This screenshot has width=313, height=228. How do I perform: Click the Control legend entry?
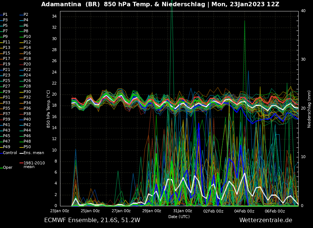tap(10, 153)
